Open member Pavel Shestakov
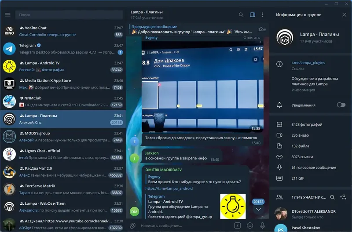 (311, 228)
